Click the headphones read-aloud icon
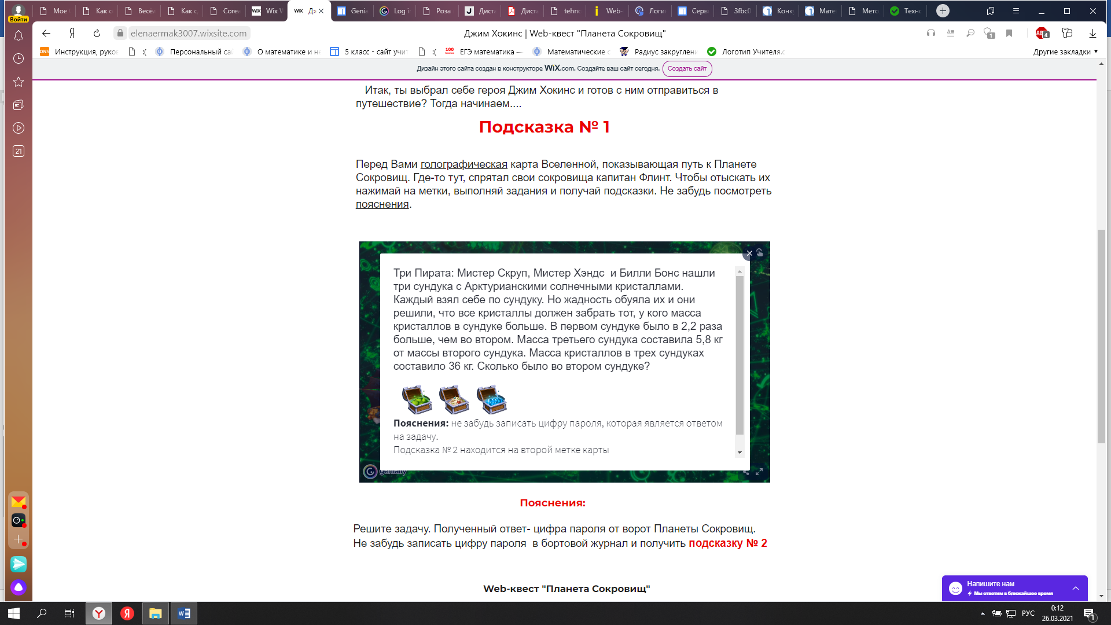The width and height of the screenshot is (1111, 625). point(931,34)
